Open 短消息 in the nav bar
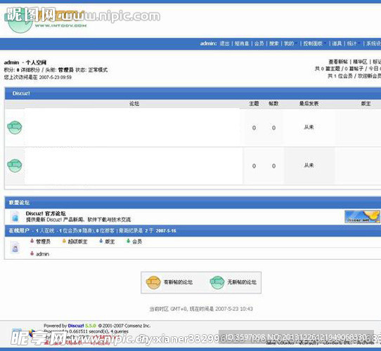 coord(242,44)
